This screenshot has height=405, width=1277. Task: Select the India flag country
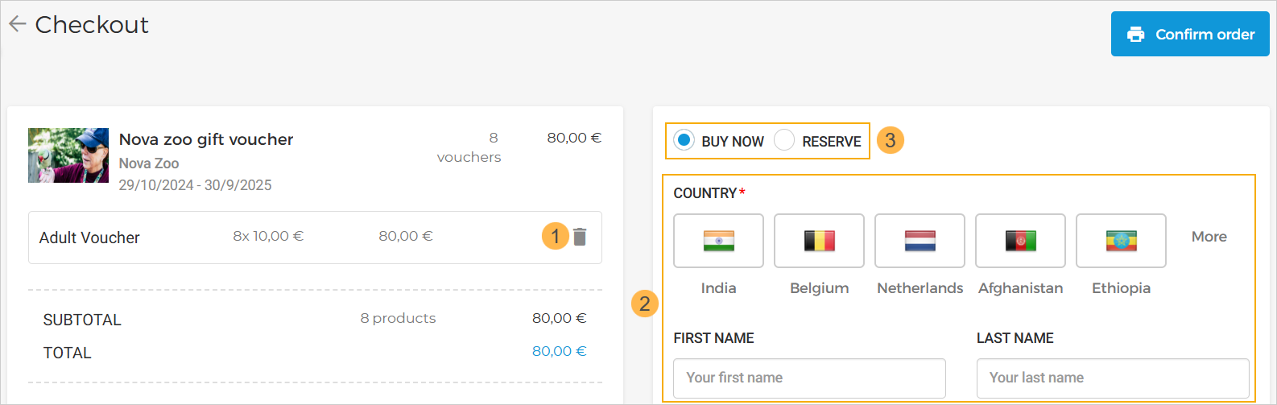[718, 241]
